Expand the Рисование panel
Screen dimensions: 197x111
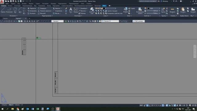pyautogui.click(x=13, y=16)
